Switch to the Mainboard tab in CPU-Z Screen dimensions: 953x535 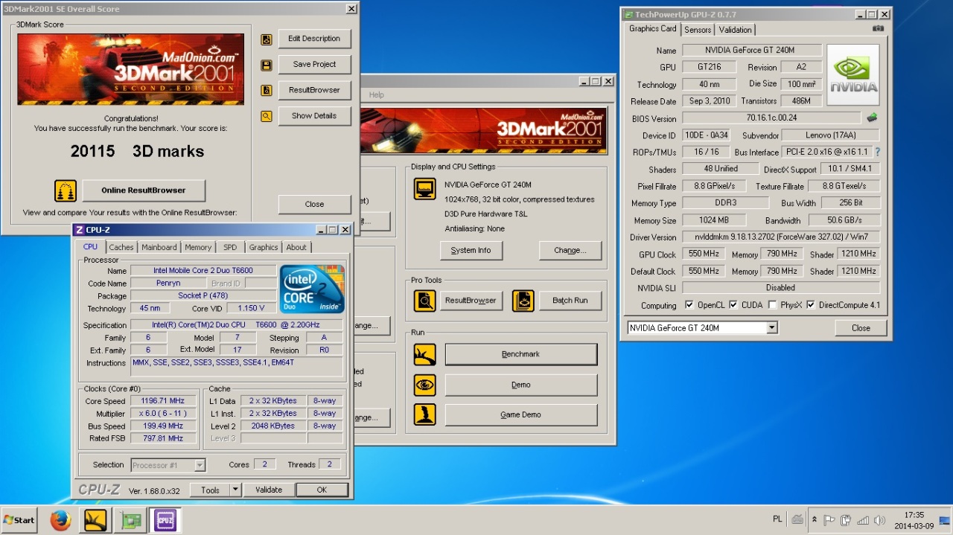click(159, 247)
